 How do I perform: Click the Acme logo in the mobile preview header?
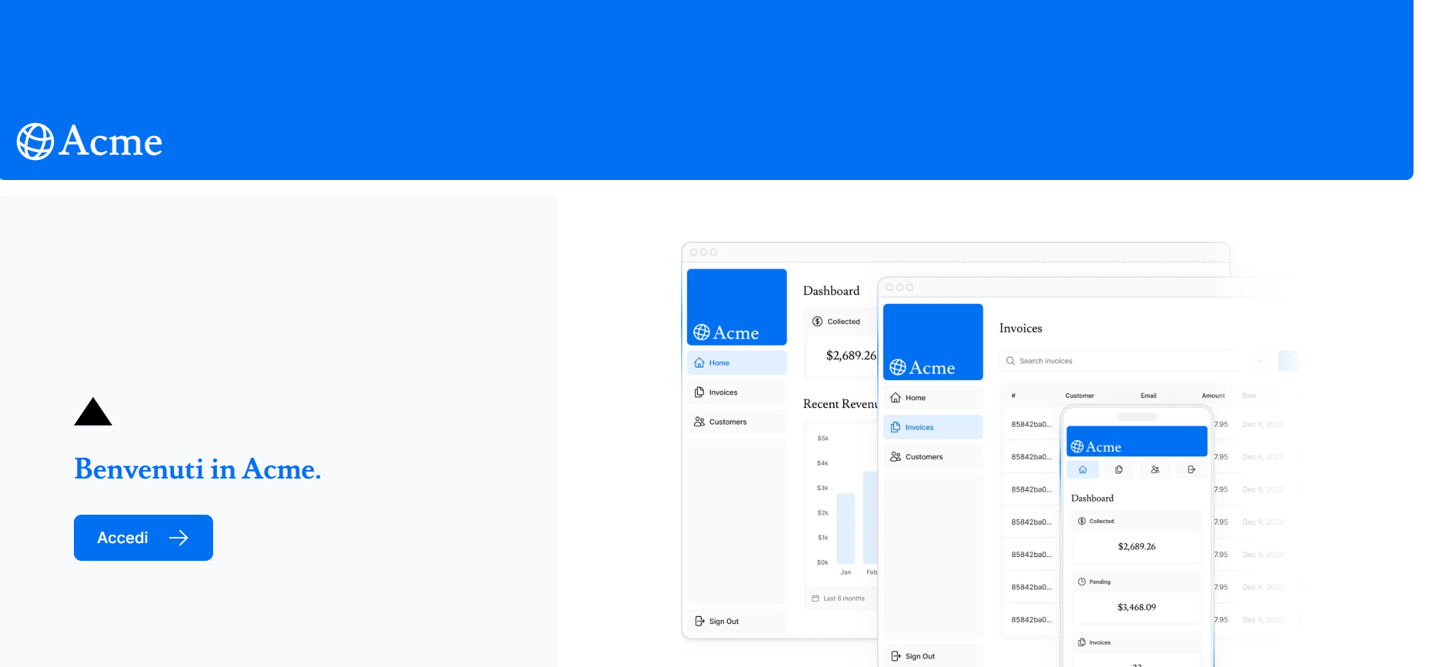tap(1096, 447)
